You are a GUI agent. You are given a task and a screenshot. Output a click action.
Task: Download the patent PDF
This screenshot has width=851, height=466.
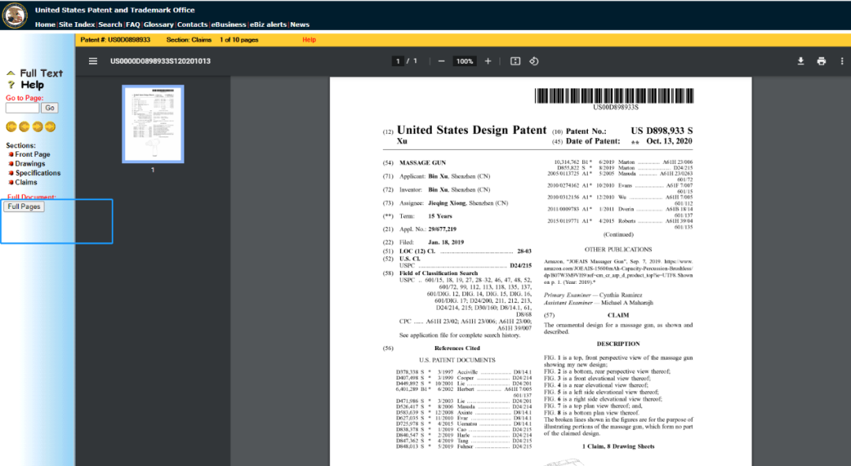[x=801, y=62]
